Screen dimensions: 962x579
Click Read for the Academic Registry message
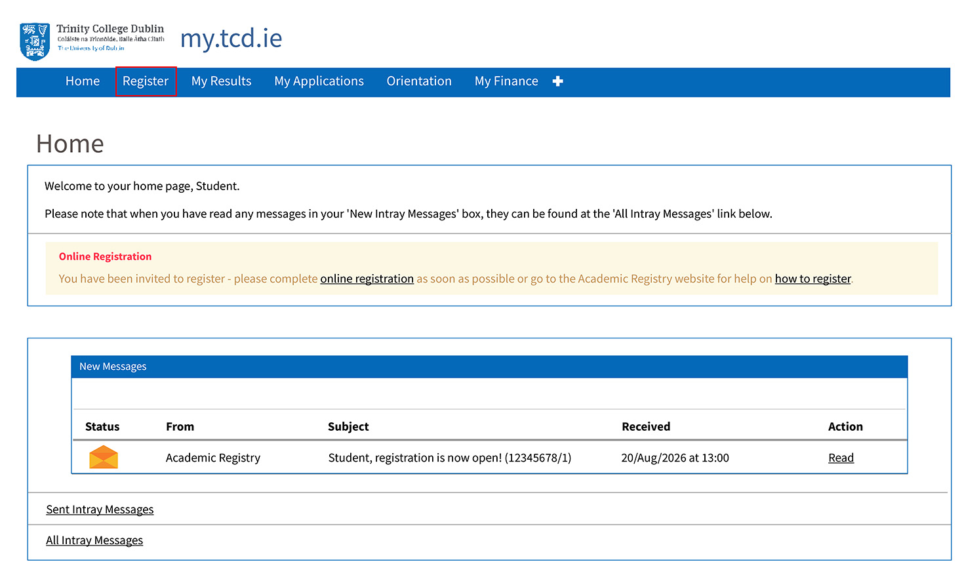pyautogui.click(x=841, y=458)
